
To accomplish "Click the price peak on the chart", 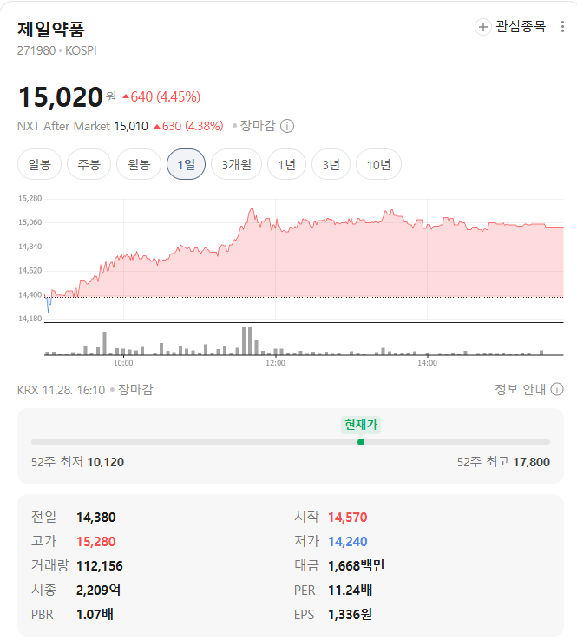I will click(252, 209).
